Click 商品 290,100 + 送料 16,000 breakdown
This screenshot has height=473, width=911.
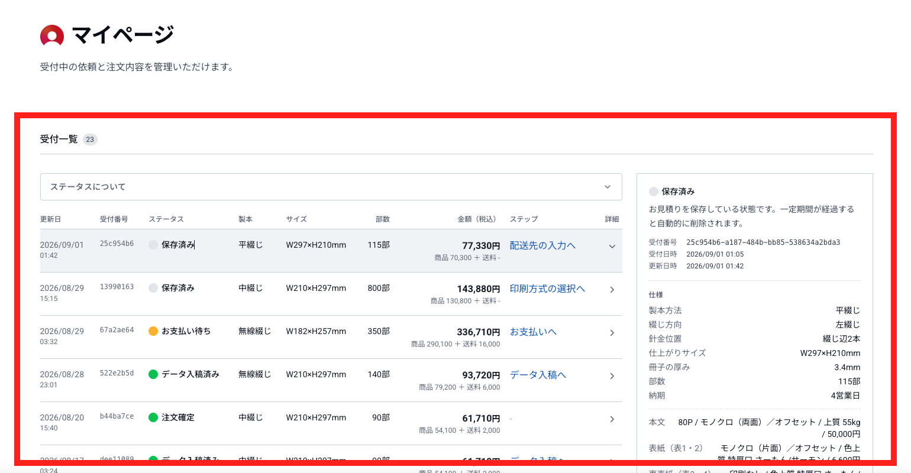point(455,344)
